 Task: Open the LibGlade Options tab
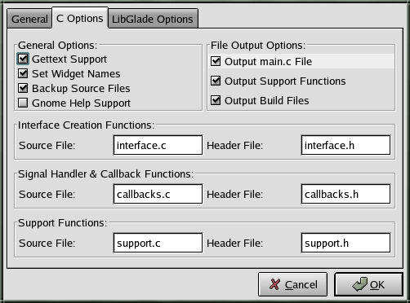(x=153, y=19)
